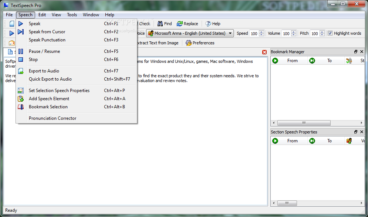Open the File menu

coord(9,15)
